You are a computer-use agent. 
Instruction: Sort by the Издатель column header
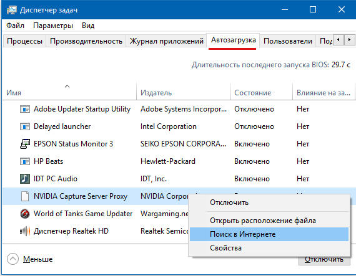[183, 92]
